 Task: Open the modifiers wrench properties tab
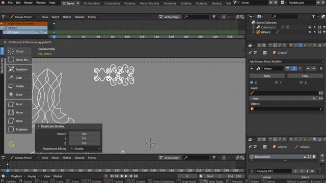point(301,45)
